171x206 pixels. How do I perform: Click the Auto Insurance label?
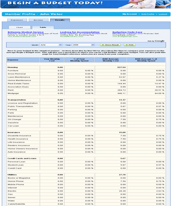pyautogui.click(x=17, y=152)
